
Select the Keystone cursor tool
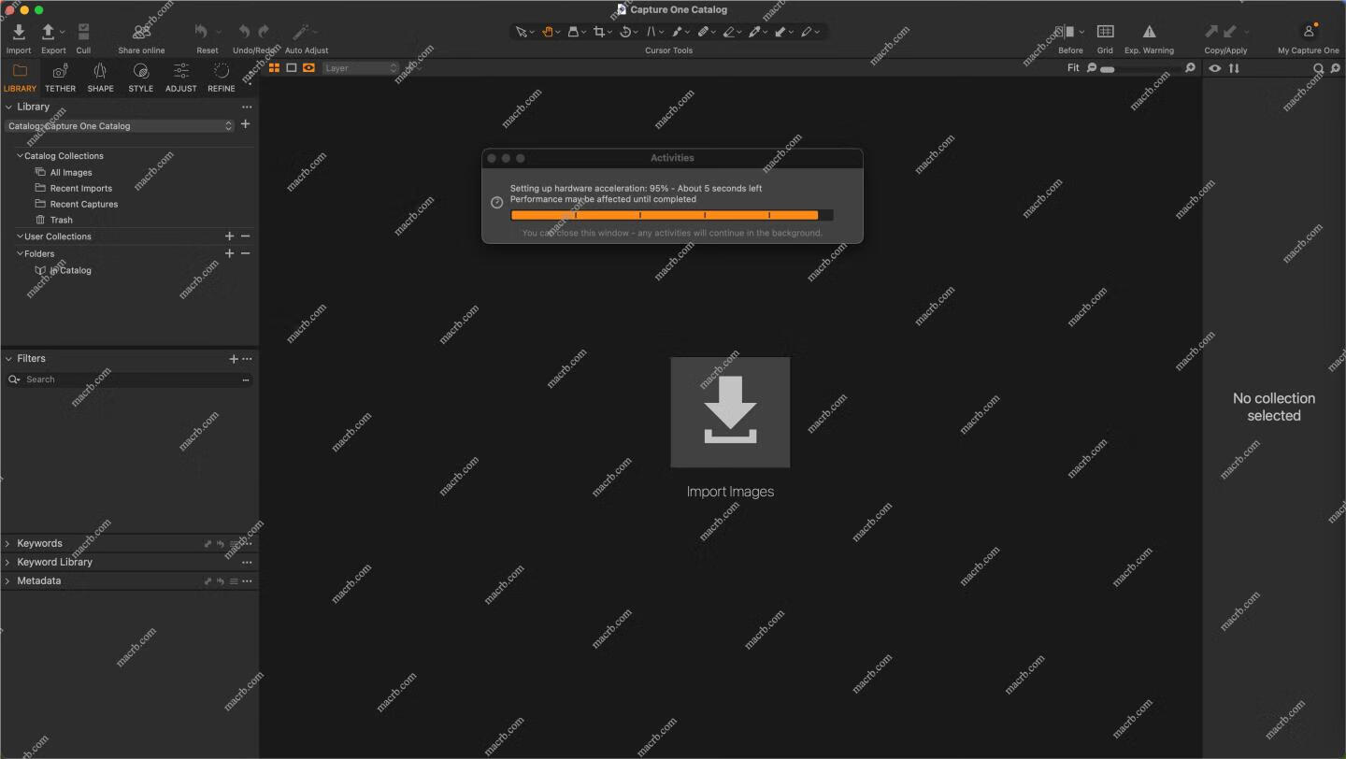click(x=652, y=32)
